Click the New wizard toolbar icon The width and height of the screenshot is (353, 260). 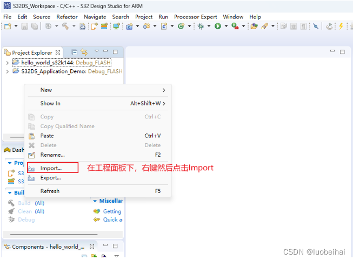click(x=8, y=26)
